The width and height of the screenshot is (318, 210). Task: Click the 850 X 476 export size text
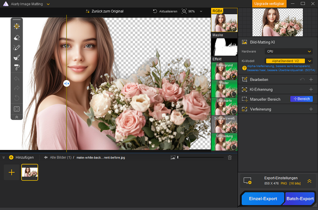pos(271,183)
